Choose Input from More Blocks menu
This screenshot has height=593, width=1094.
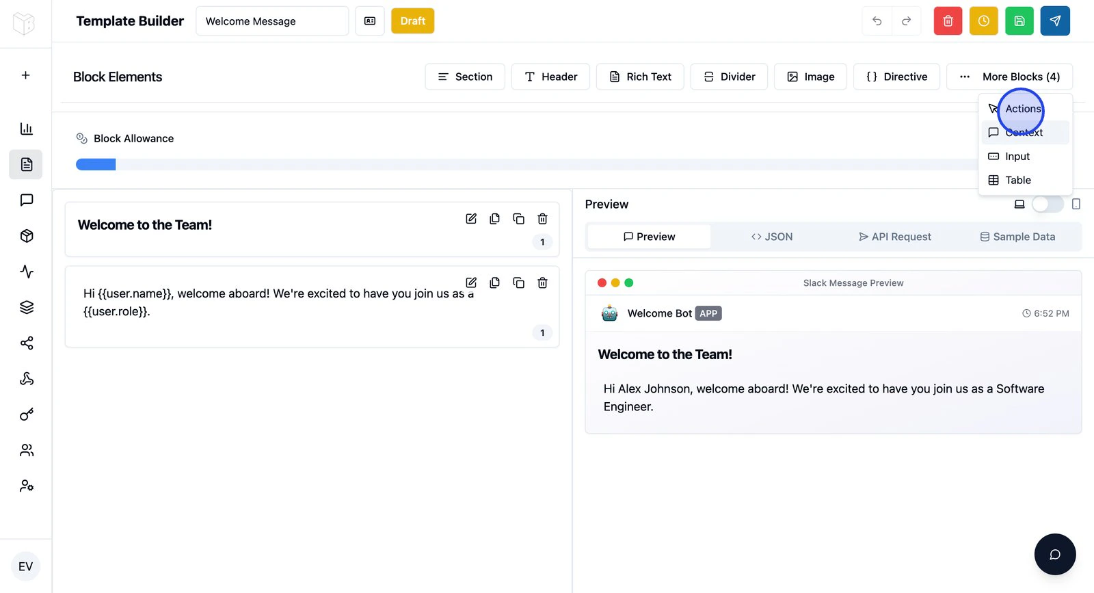(x=1025, y=157)
